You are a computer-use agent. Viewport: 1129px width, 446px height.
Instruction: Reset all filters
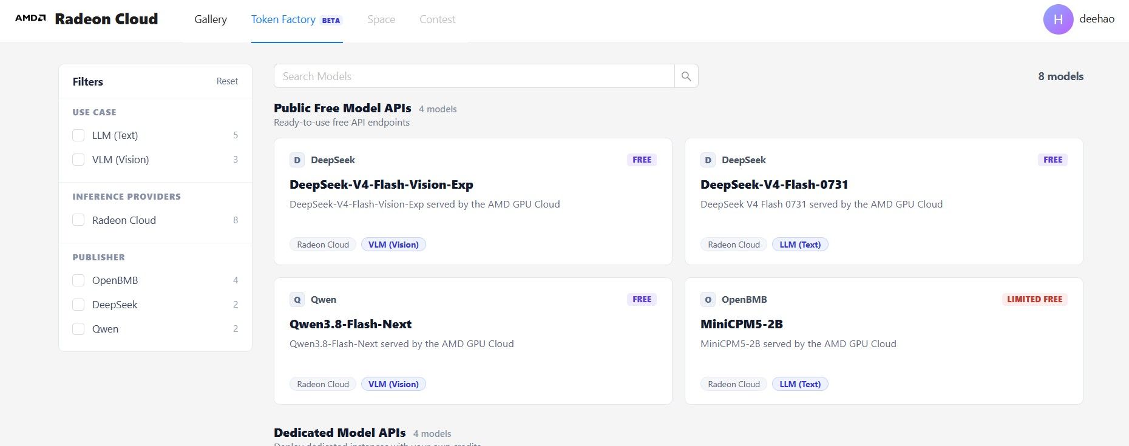click(227, 81)
